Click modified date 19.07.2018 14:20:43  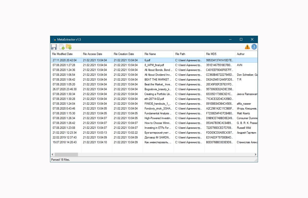point(64,142)
